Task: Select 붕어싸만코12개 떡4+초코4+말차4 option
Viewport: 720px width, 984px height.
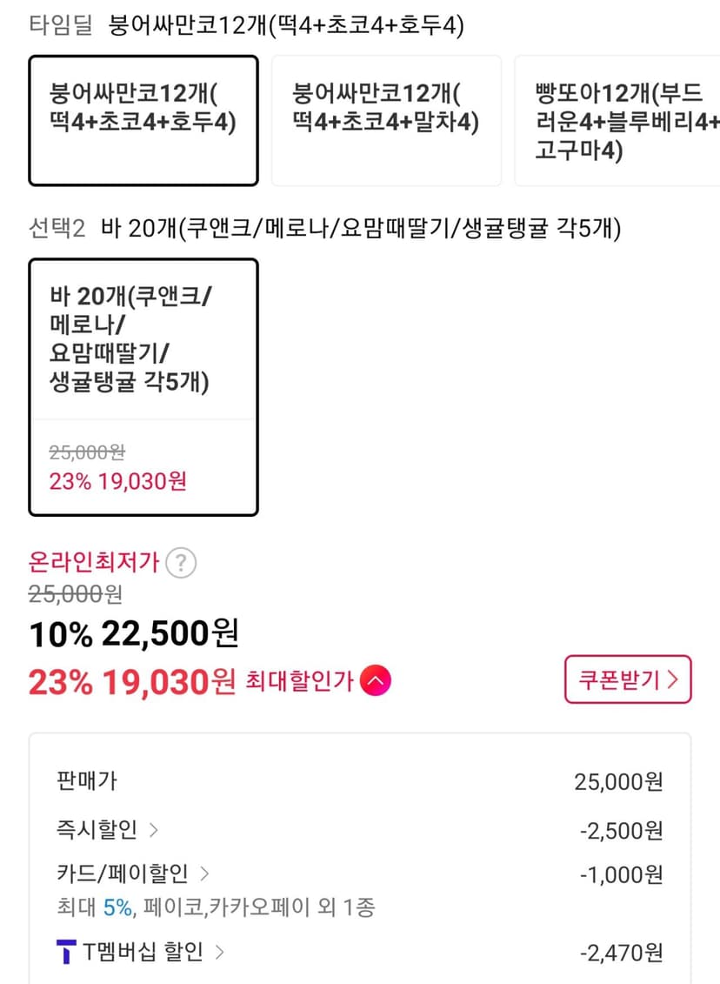Action: click(x=386, y=120)
